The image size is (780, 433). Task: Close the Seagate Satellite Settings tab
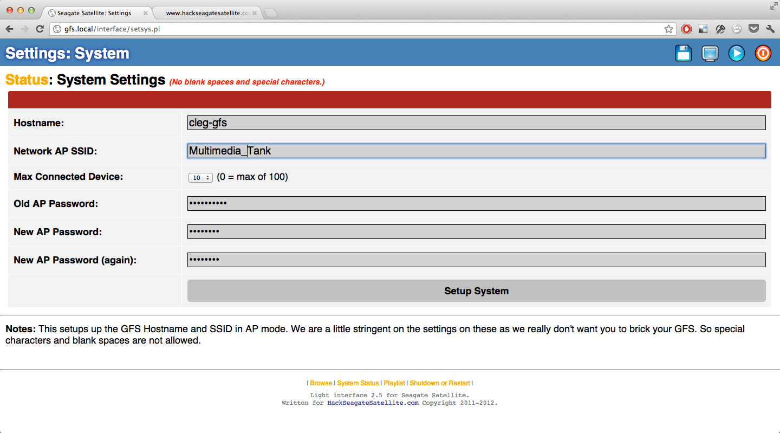pos(145,13)
